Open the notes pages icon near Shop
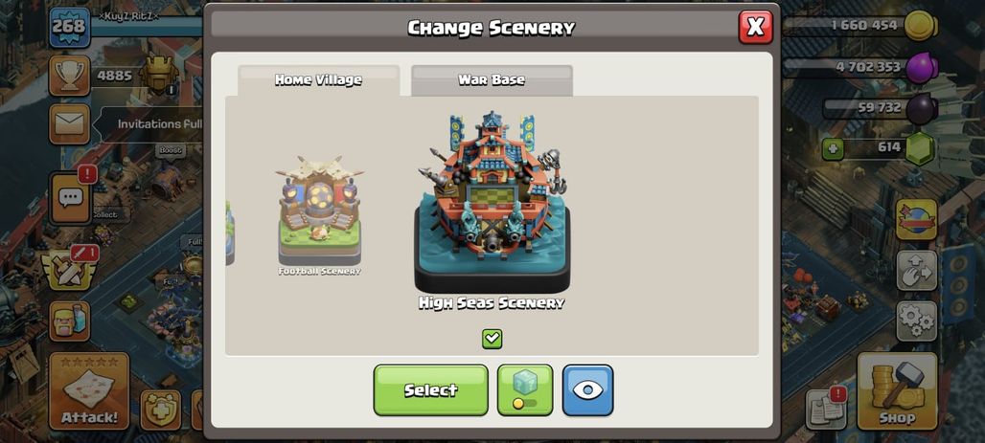The width and height of the screenshot is (985, 443). pyautogui.click(x=826, y=409)
